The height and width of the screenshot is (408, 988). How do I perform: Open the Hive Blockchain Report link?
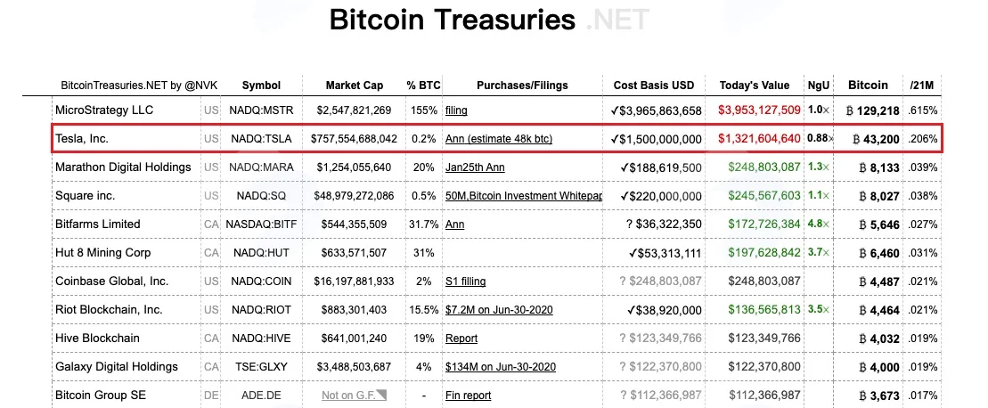(x=461, y=339)
